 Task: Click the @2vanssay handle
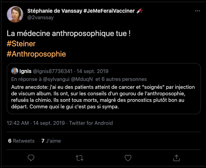click(x=40, y=18)
